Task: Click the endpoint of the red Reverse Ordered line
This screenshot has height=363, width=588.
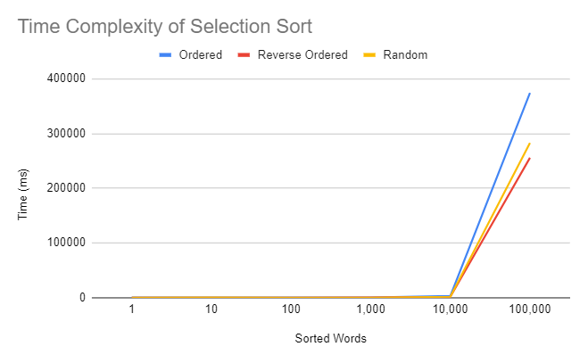Action: [x=529, y=158]
